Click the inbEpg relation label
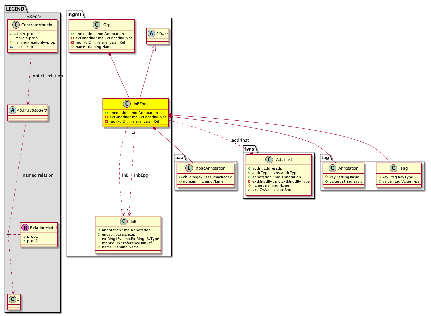This screenshot has width=431, height=316. point(141,175)
